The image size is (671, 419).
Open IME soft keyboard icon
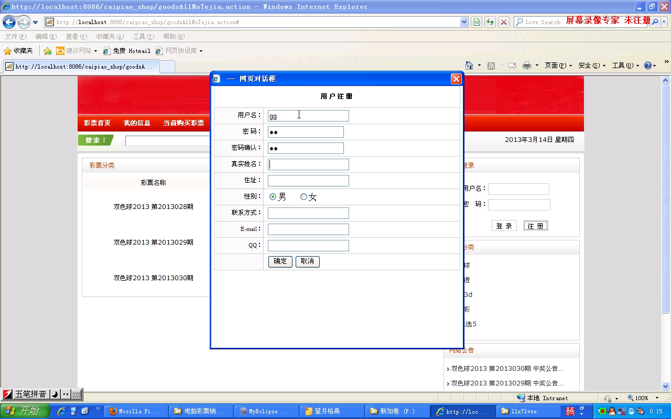tap(76, 394)
